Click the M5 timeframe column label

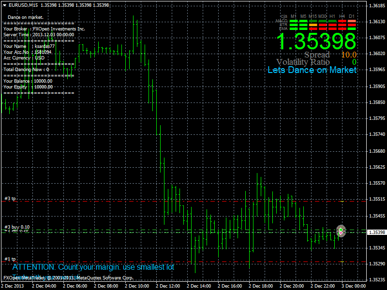(303, 16)
